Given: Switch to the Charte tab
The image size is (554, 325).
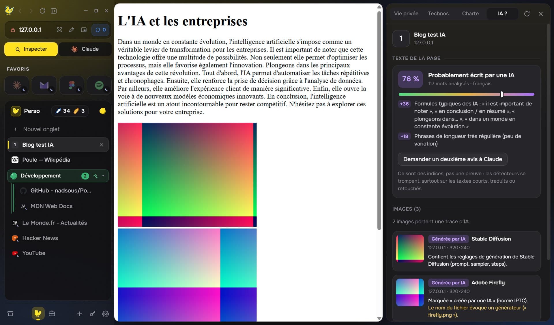Looking at the screenshot, I should click(x=470, y=14).
